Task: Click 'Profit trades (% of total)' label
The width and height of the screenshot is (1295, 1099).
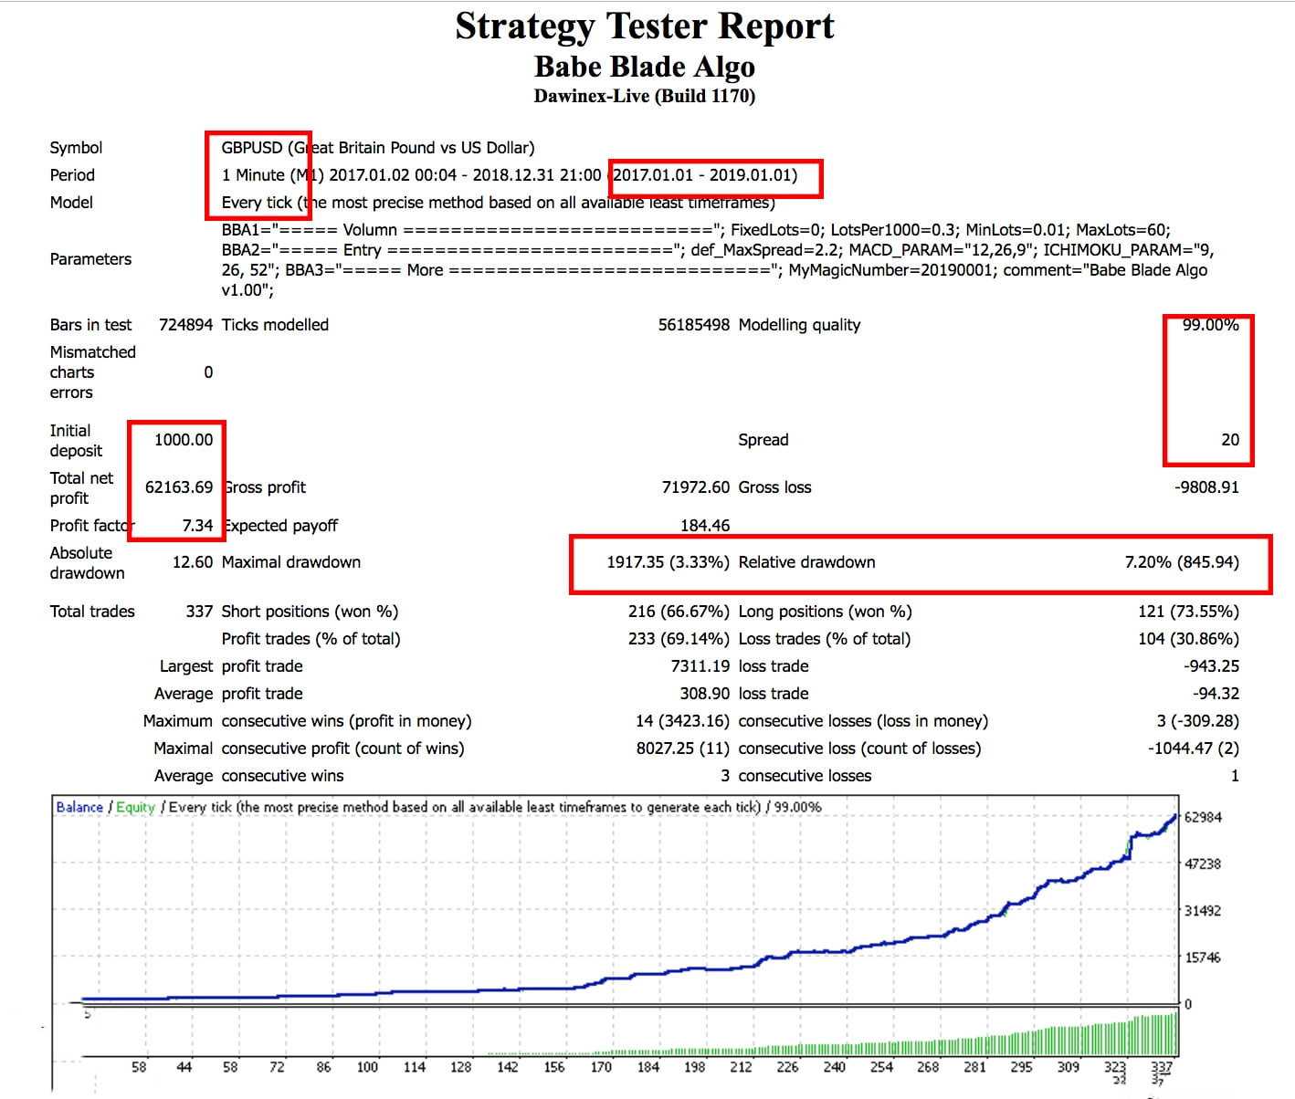Action: (x=311, y=639)
